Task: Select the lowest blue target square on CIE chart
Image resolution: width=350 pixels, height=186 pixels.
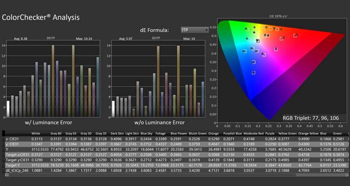Action: pyautogui.click(x=253, y=73)
